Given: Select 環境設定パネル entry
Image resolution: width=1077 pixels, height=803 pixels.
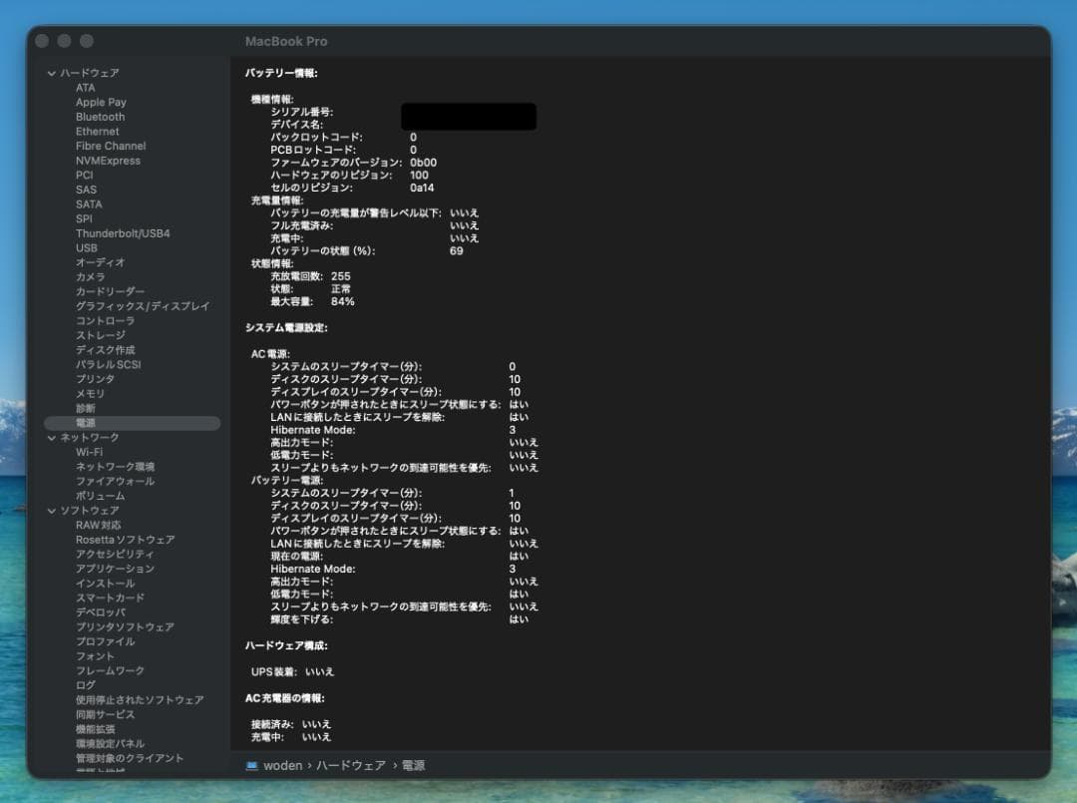Looking at the screenshot, I should click(110, 744).
